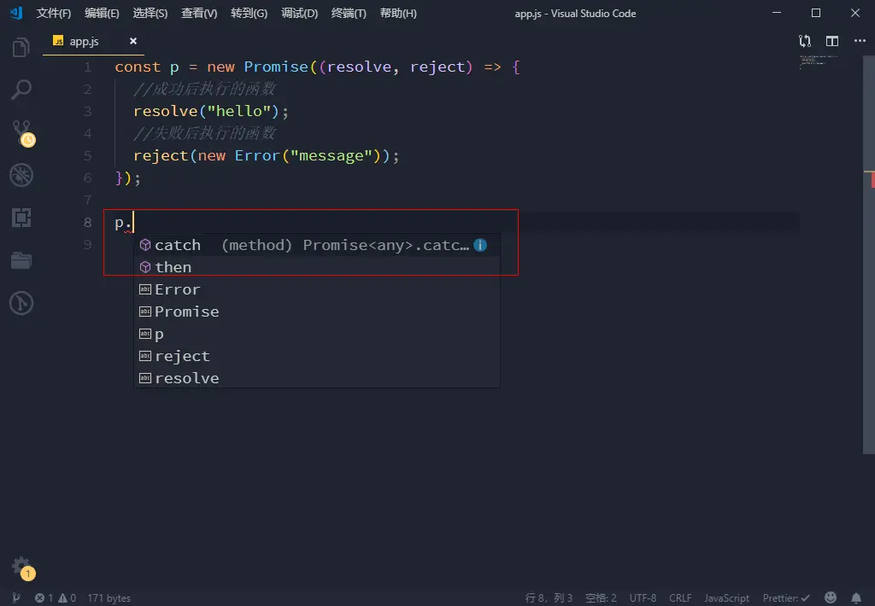875x606 pixels.
Task: Change language mode JavaScript in status bar
Action: tap(726, 597)
